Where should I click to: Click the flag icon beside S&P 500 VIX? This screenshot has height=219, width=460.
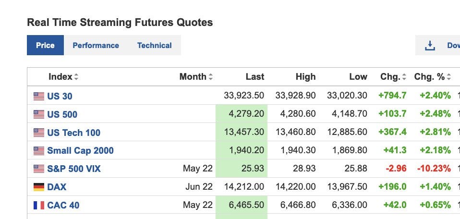39,169
